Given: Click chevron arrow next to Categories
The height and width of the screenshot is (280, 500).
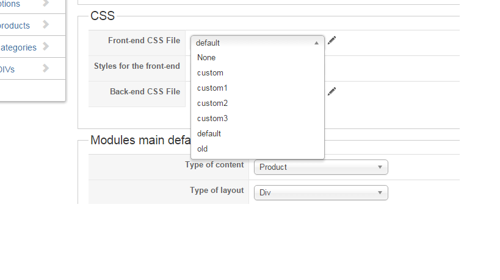Looking at the screenshot, I should [46, 47].
